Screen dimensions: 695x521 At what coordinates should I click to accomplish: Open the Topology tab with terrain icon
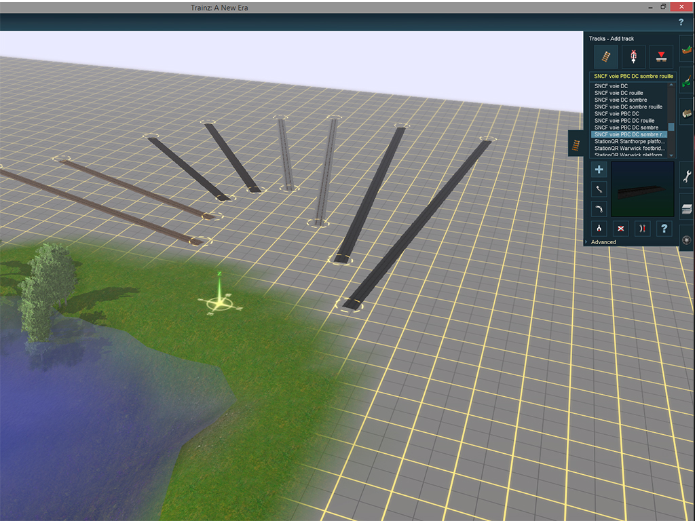(687, 49)
